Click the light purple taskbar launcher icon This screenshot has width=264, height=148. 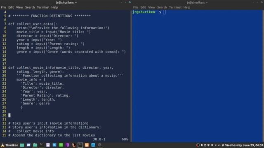point(48,145)
